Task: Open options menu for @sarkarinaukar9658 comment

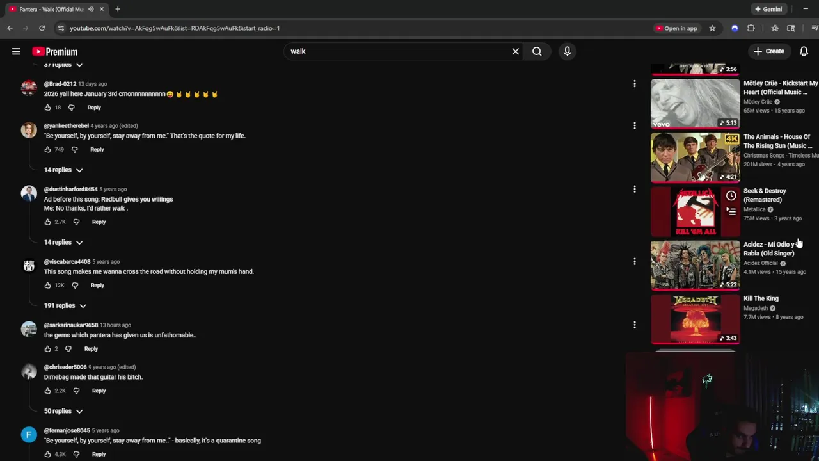Action: click(x=634, y=325)
